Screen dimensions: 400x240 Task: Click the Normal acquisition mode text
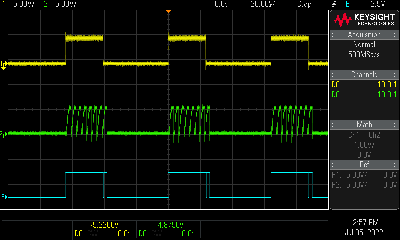[x=364, y=45]
